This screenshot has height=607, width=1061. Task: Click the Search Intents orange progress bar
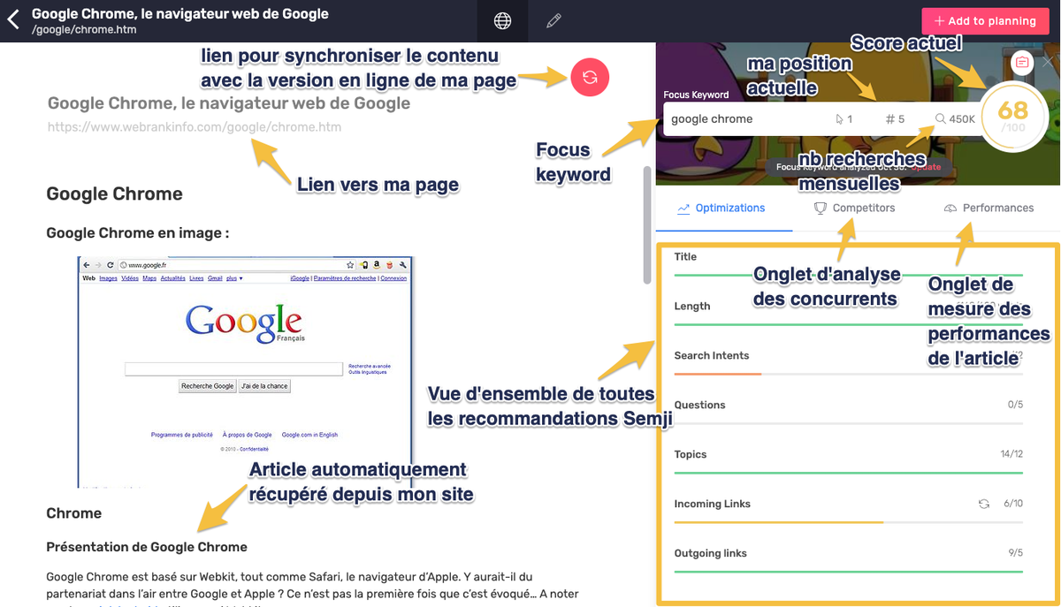pos(718,374)
